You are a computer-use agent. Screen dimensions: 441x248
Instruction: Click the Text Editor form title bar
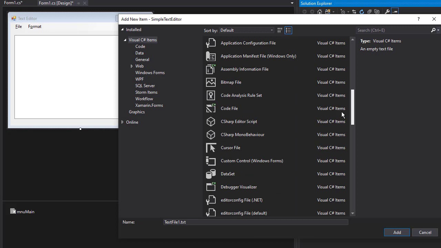click(x=64, y=19)
